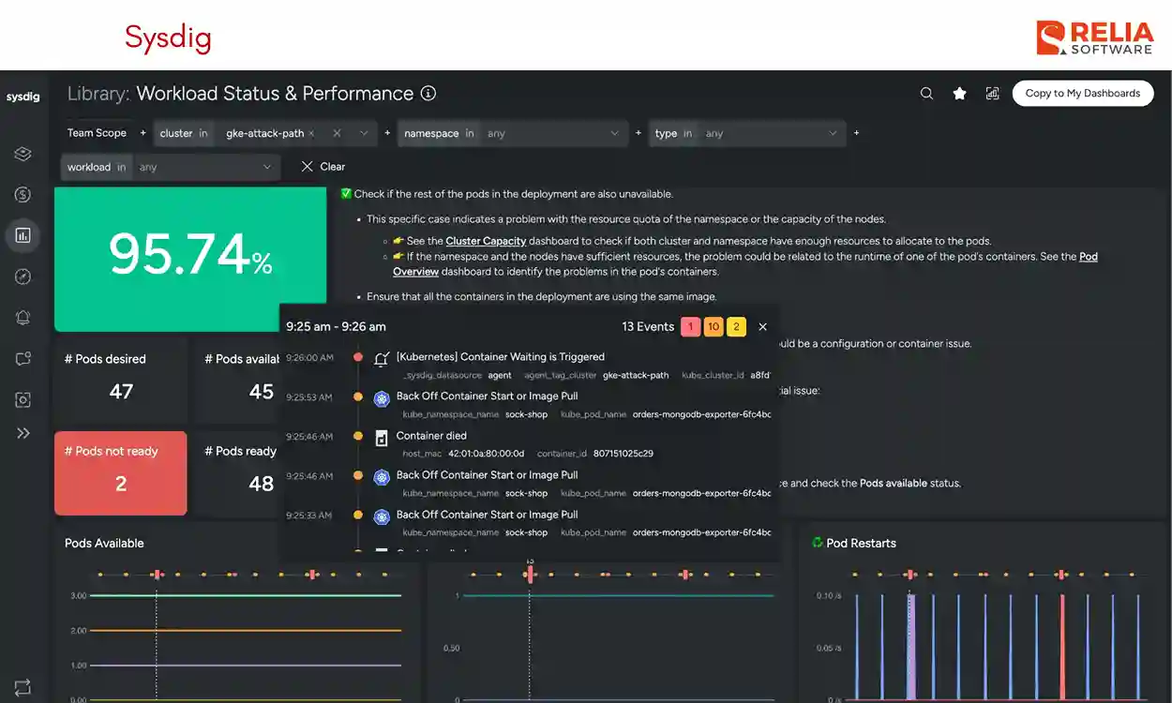Open the Cluster Capacity dashboard link
The height and width of the screenshot is (703, 1172).
pos(487,241)
